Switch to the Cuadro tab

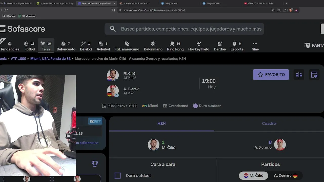pyautogui.click(x=269, y=124)
